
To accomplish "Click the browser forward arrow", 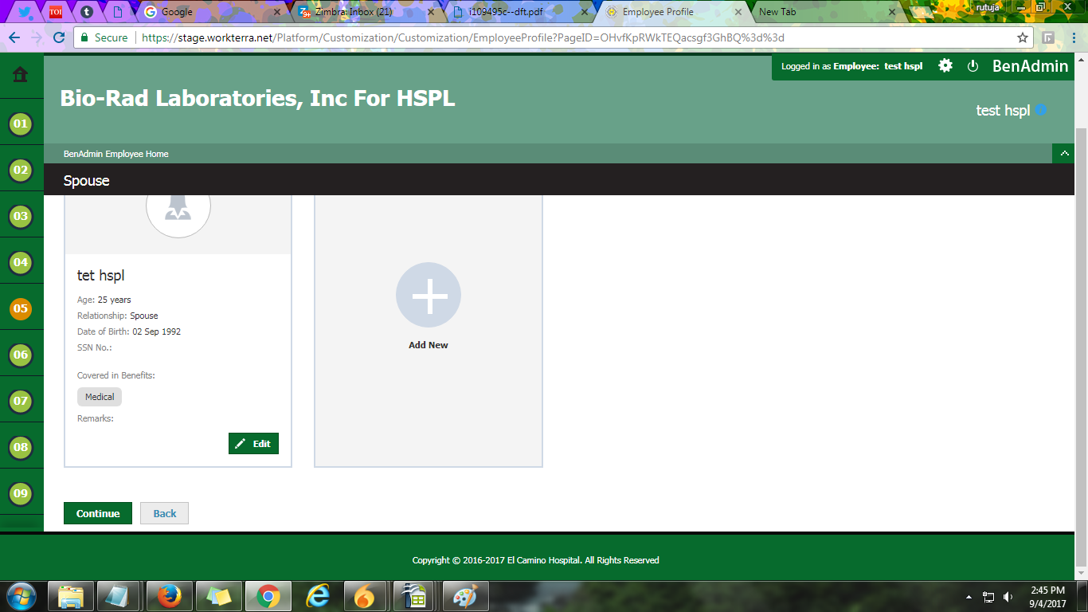I will (37, 37).
